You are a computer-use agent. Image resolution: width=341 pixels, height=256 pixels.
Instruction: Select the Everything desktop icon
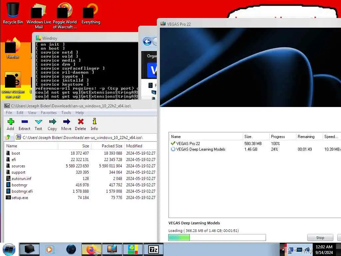pyautogui.click(x=91, y=13)
